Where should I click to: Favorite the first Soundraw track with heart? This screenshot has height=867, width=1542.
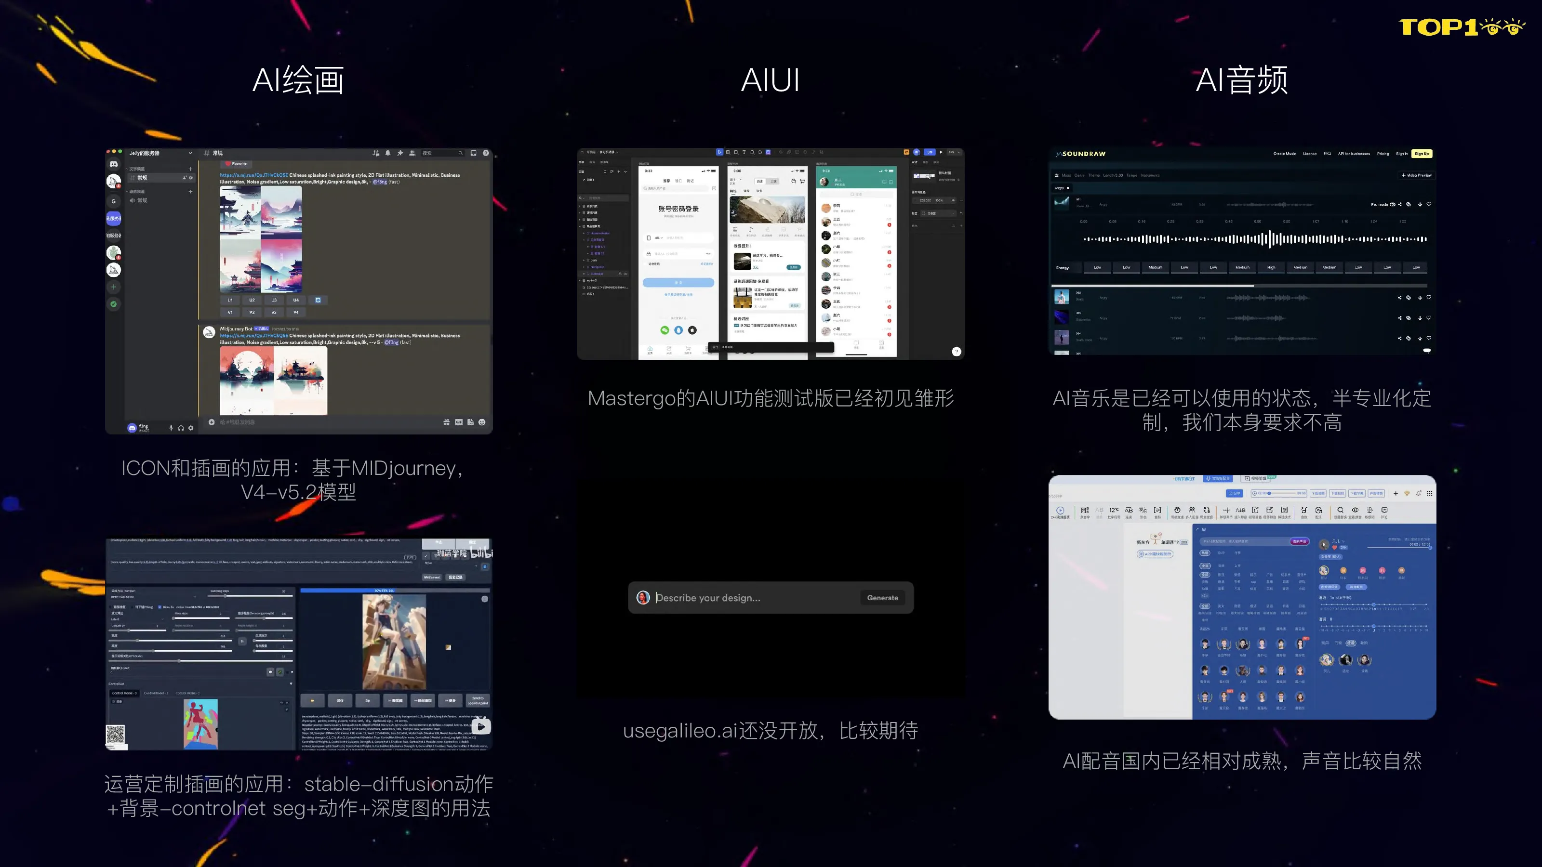(x=1428, y=205)
